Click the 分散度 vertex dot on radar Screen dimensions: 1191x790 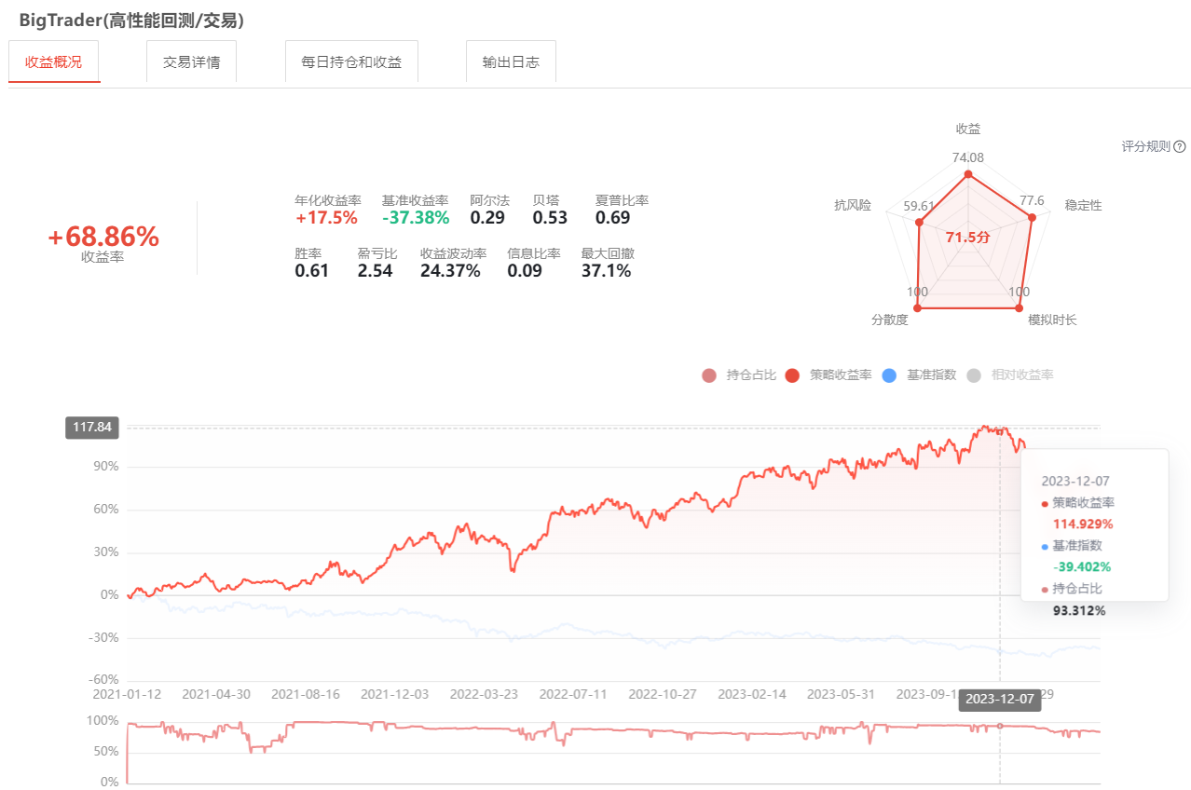(917, 307)
